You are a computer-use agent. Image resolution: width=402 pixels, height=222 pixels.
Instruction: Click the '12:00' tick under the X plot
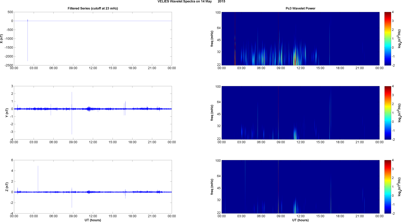tap(93, 68)
